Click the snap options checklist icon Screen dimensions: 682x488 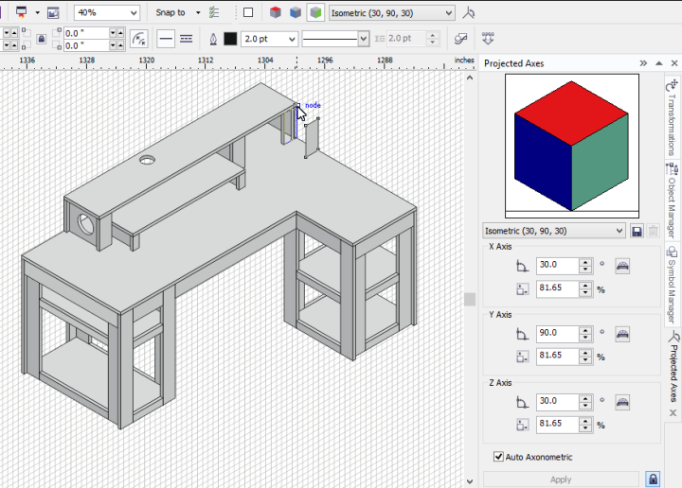click(214, 12)
